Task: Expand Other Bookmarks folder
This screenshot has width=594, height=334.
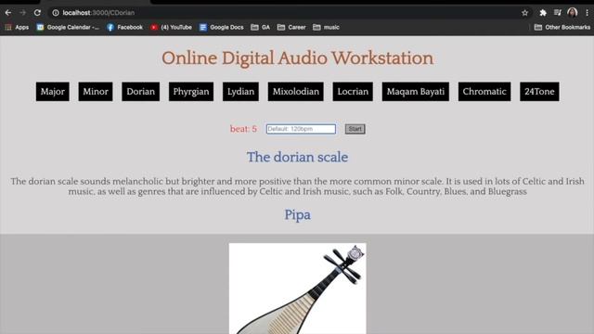Action: click(562, 27)
